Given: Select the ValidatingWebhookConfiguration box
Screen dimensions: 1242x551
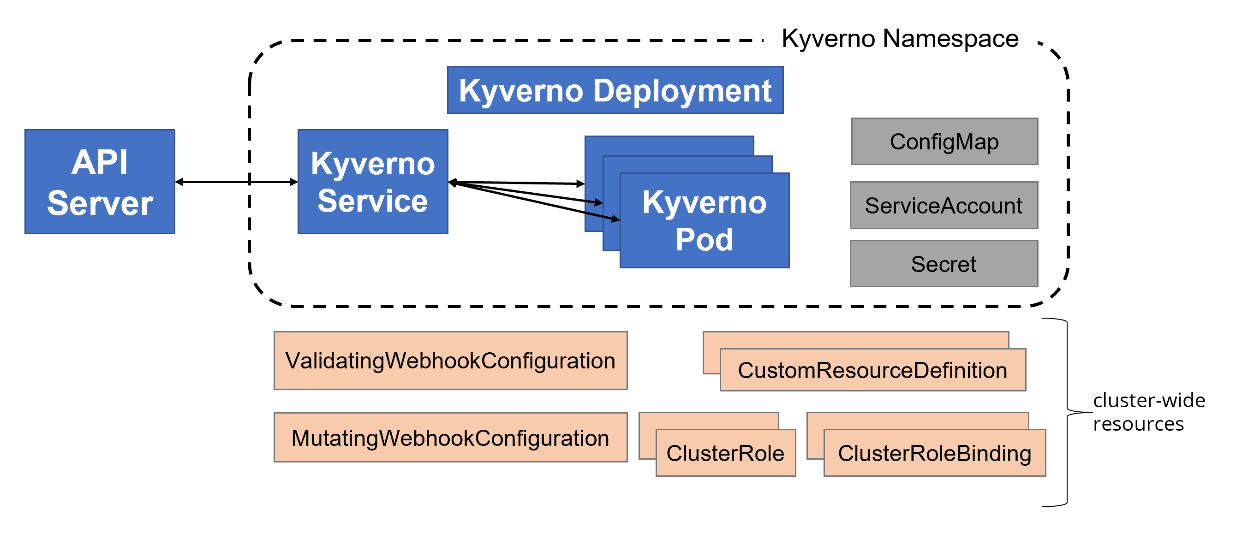Looking at the screenshot, I should 450,360.
